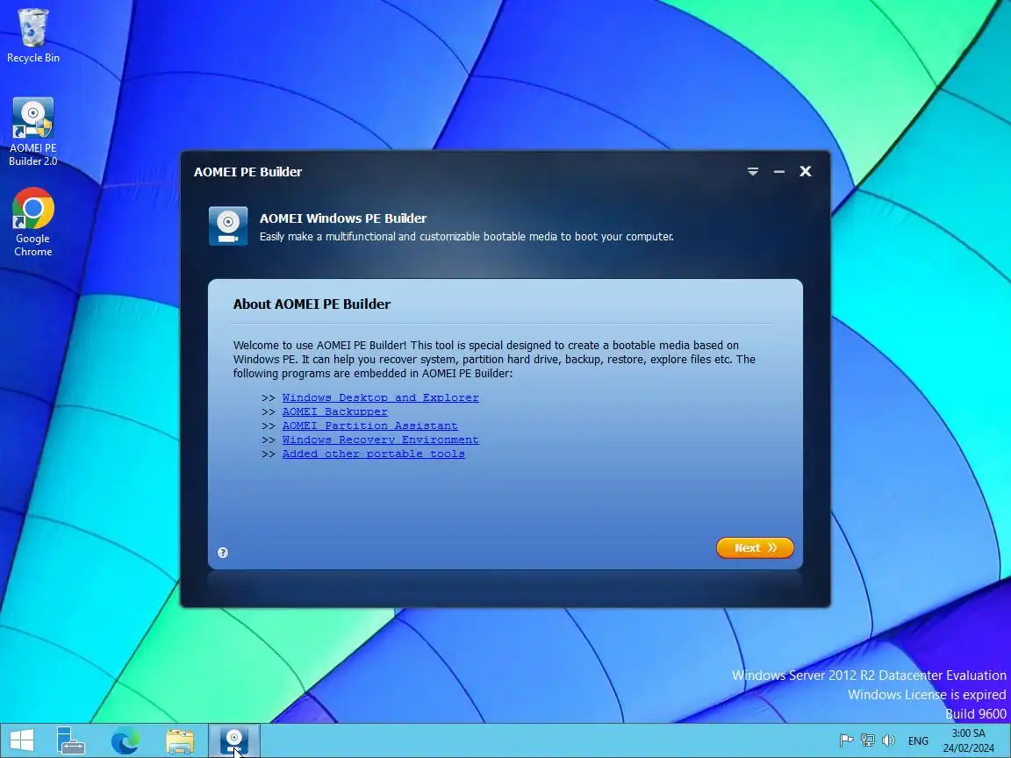
Task: Select AOMEI PE Builder taskbar button
Action: coord(234,740)
